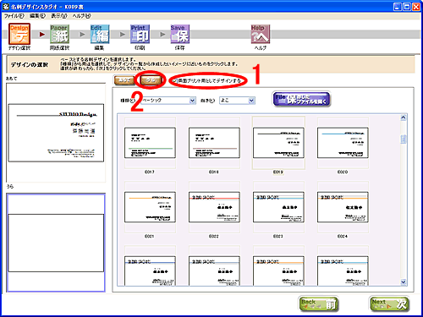The width and height of the screenshot is (423, 317).
Task: Click the デザインの選択 heading text
Action: [x=30, y=65]
